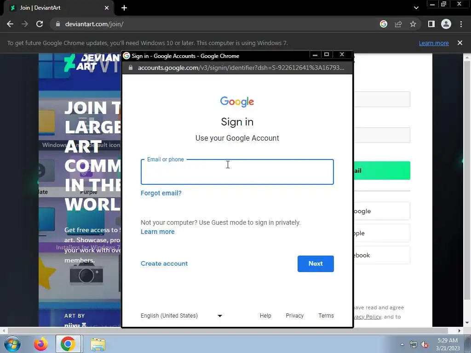Open the Google icon in the address bar
471x353 pixels.
click(x=384, y=24)
